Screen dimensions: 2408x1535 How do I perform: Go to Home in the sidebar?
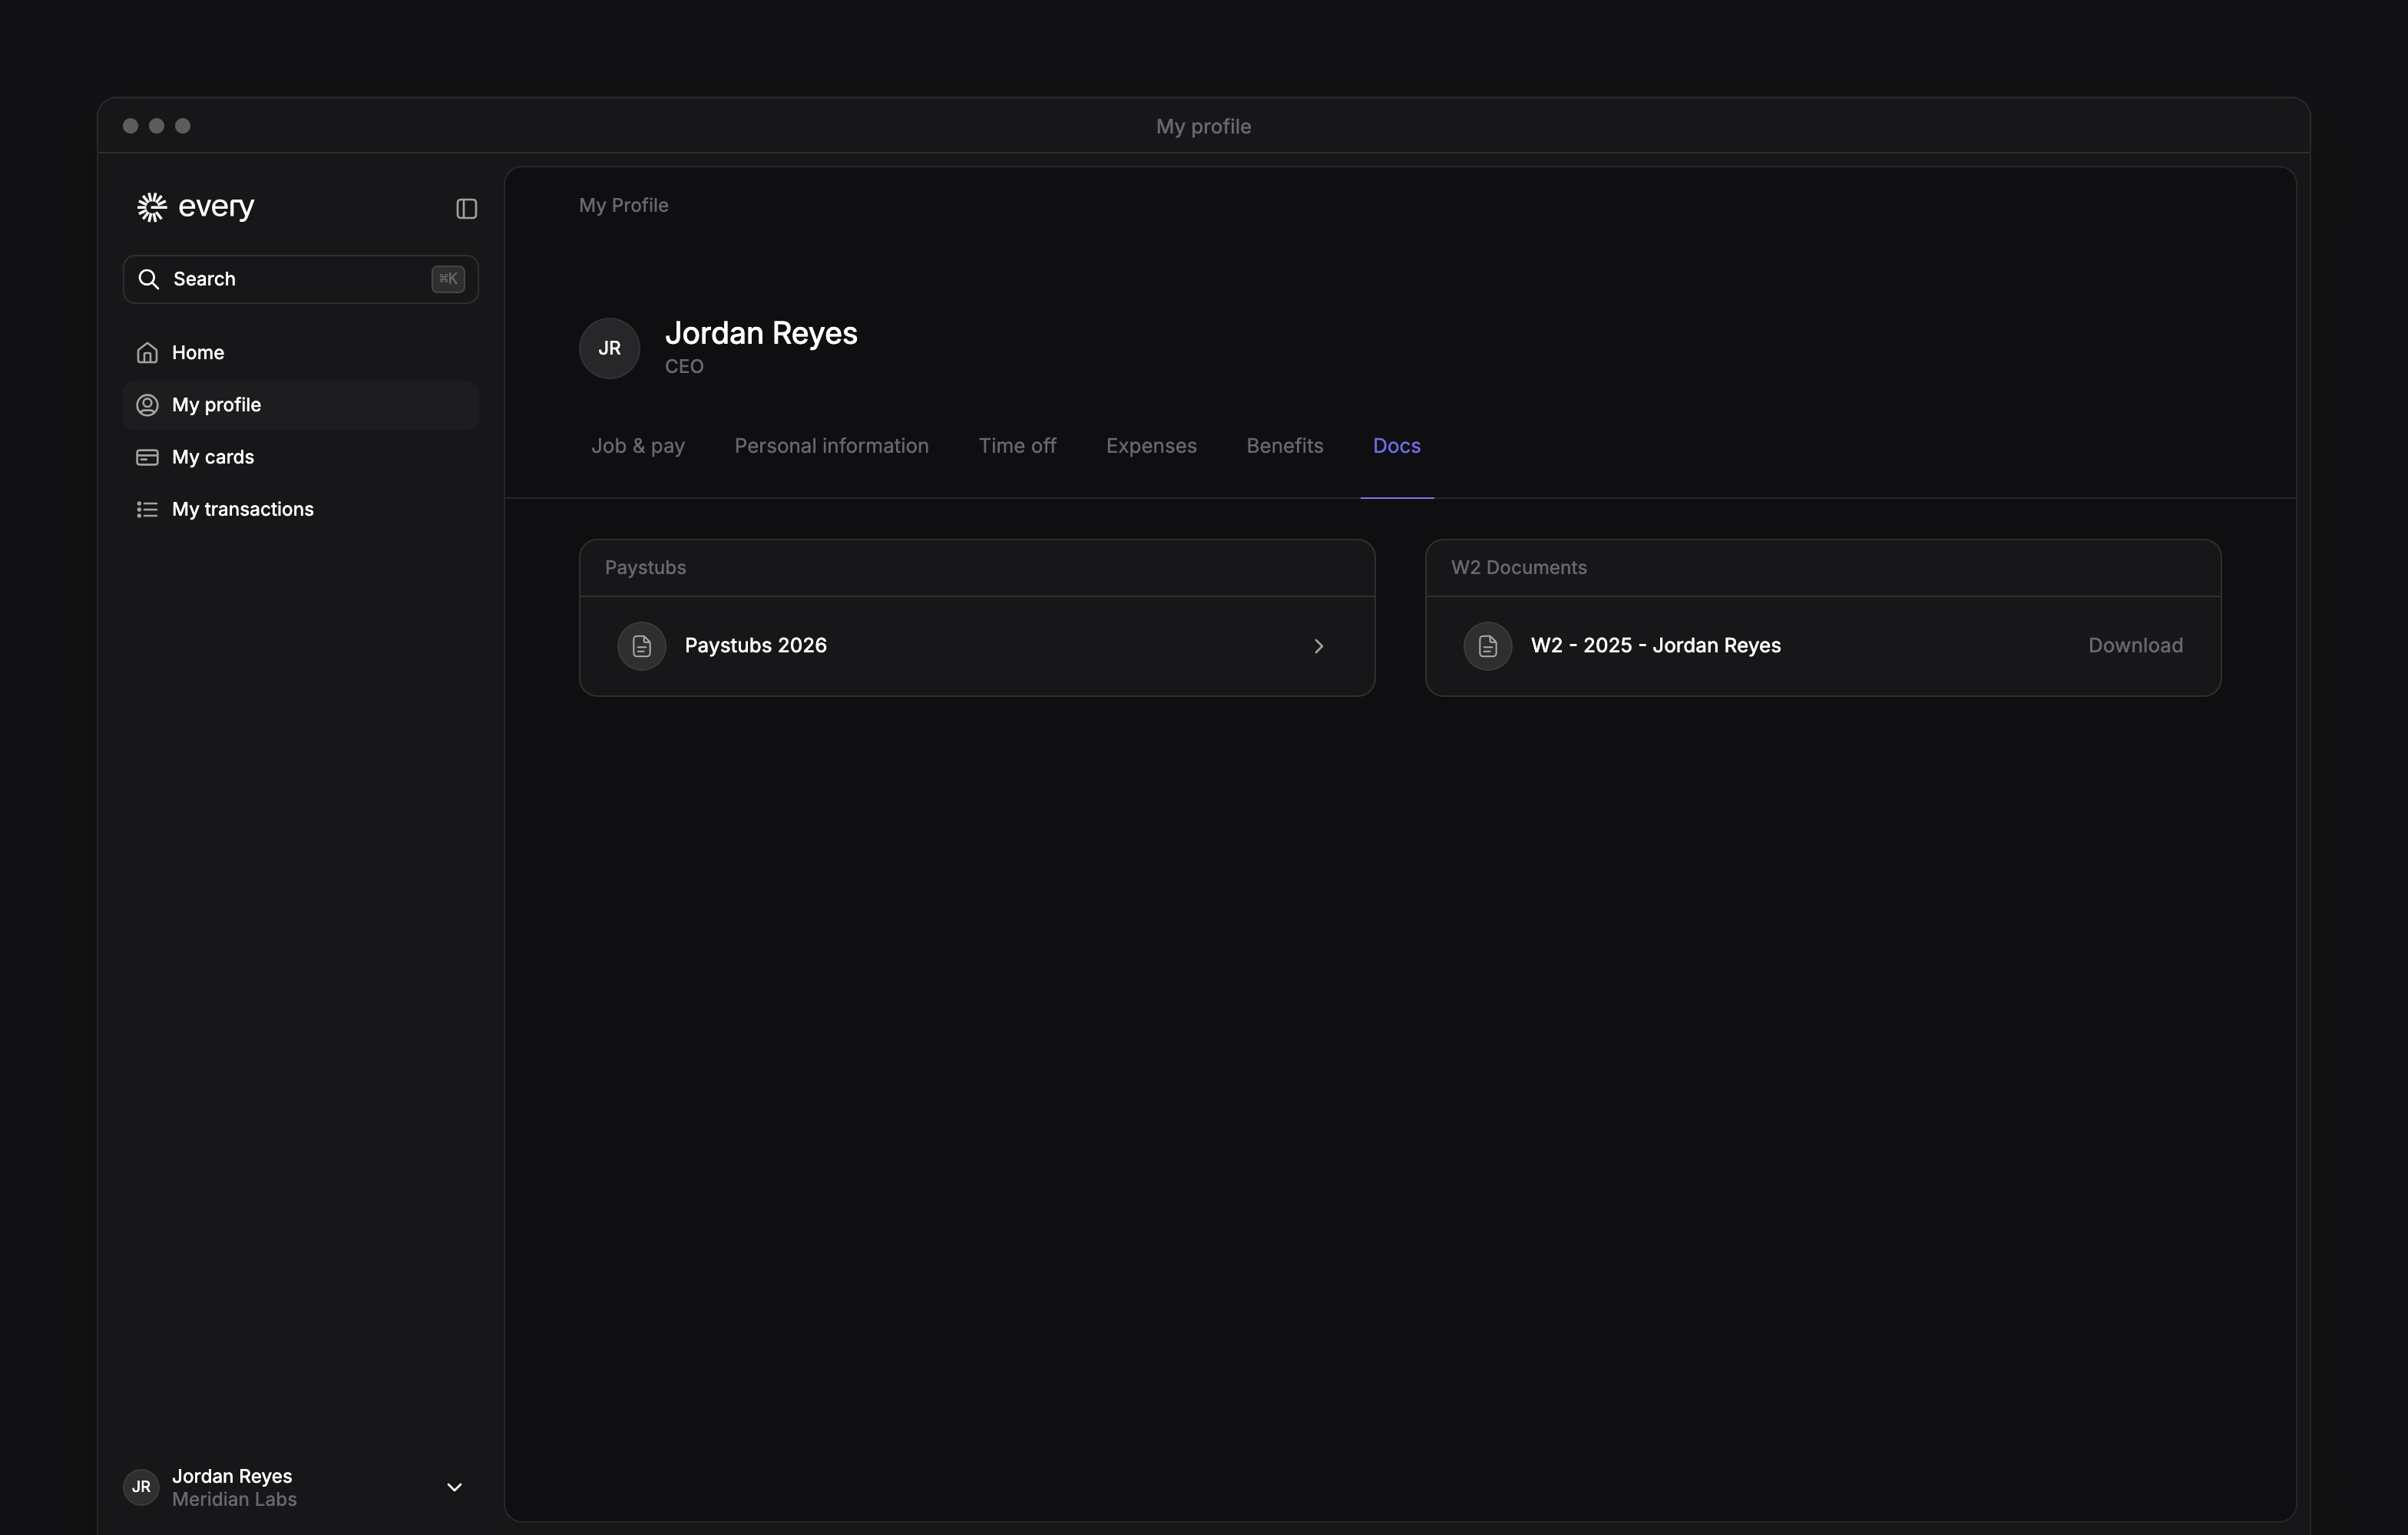[x=300, y=353]
